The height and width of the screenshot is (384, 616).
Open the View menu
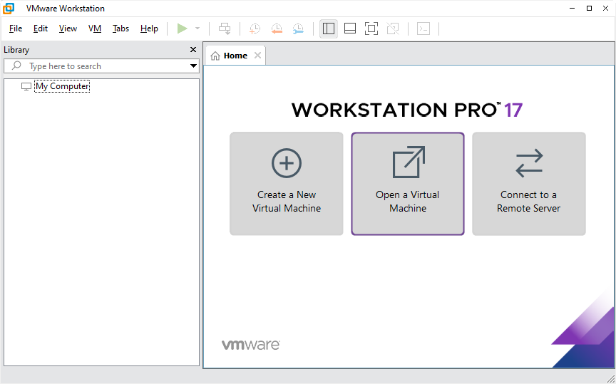68,28
